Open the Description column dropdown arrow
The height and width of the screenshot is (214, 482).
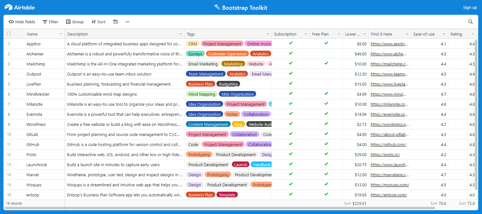[x=181, y=34]
